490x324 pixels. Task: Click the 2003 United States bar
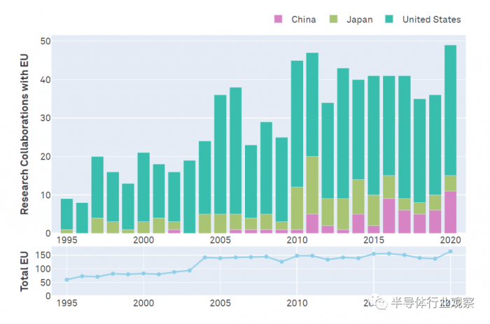click(189, 197)
